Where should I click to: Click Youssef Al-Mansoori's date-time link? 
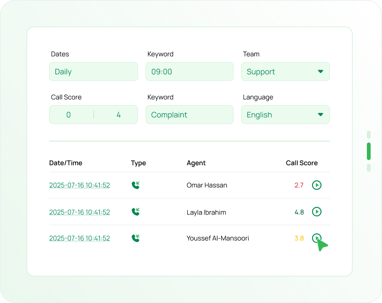pyautogui.click(x=79, y=238)
